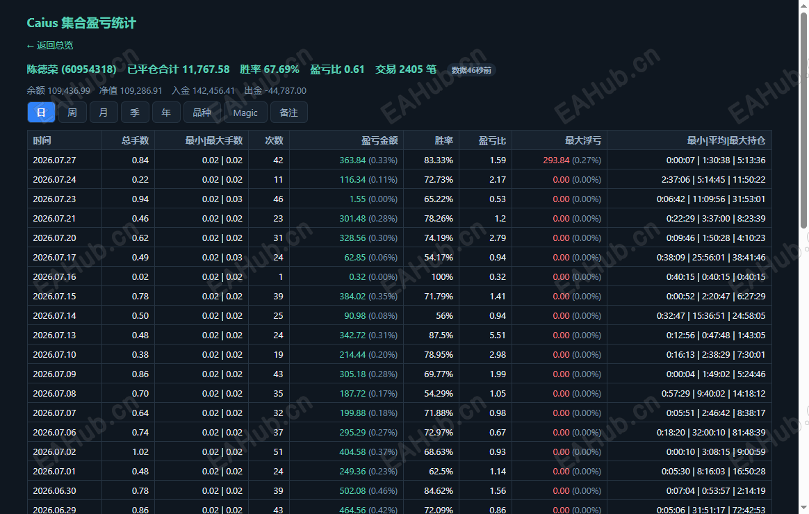Click the 净值 109,286.91 value
Viewport: 809px width, 514px height.
click(131, 91)
